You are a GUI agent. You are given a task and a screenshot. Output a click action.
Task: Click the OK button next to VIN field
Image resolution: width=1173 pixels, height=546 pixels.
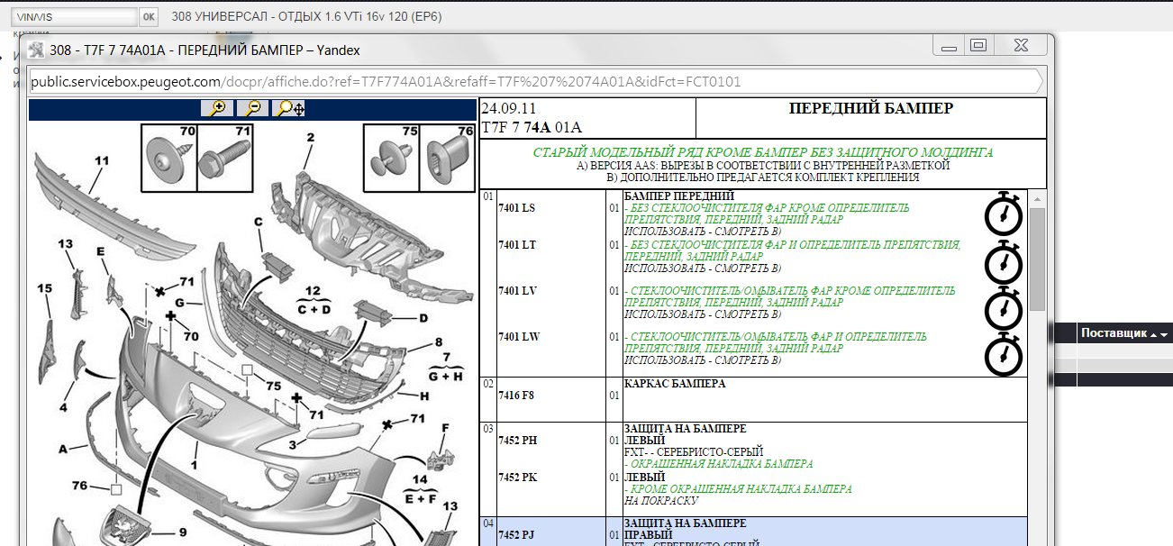pyautogui.click(x=149, y=17)
